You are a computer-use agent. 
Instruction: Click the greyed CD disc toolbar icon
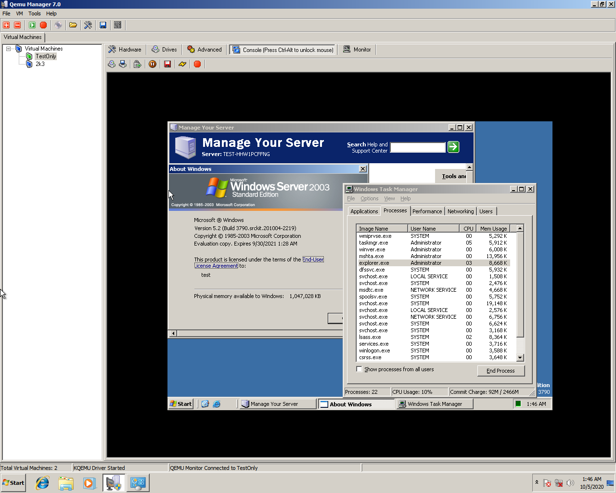[58, 25]
